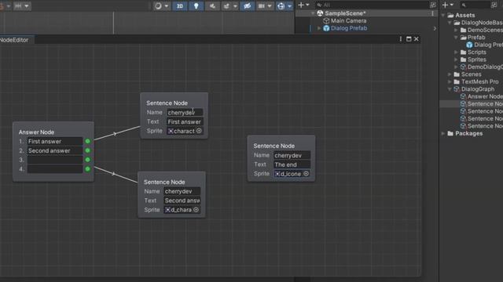Select the Prefab folder in Project
Image resolution: width=503 pixels, height=282 pixels.
[476, 38]
